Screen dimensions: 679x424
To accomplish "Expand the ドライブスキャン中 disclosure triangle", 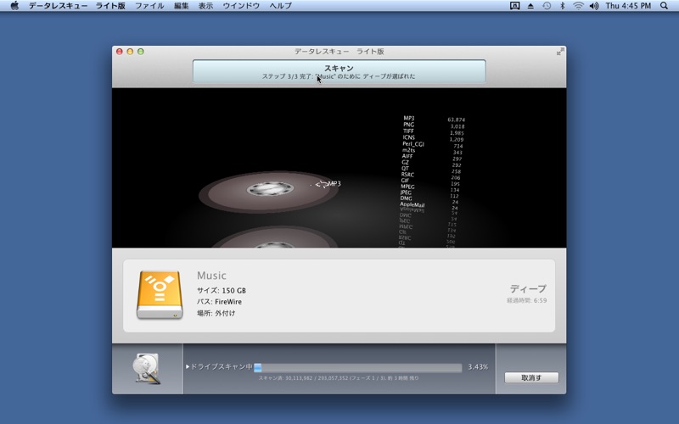I will pyautogui.click(x=188, y=366).
